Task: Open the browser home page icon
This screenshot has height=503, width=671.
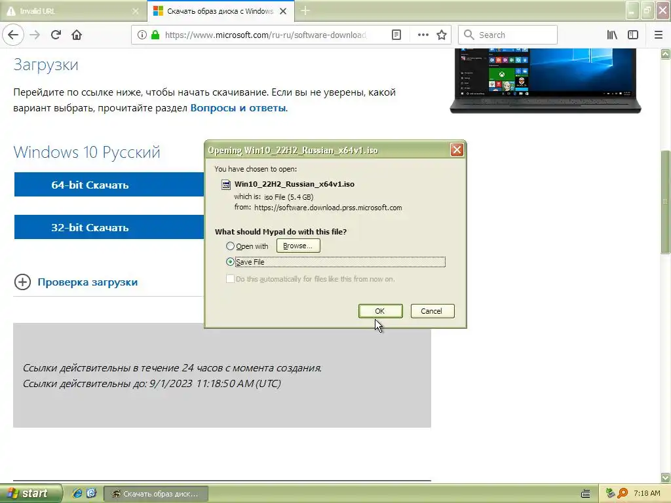Action: pos(77,35)
